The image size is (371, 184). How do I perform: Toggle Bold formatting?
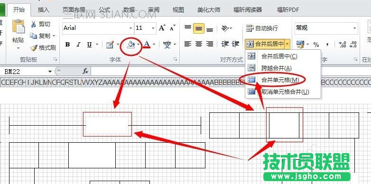(x=68, y=44)
